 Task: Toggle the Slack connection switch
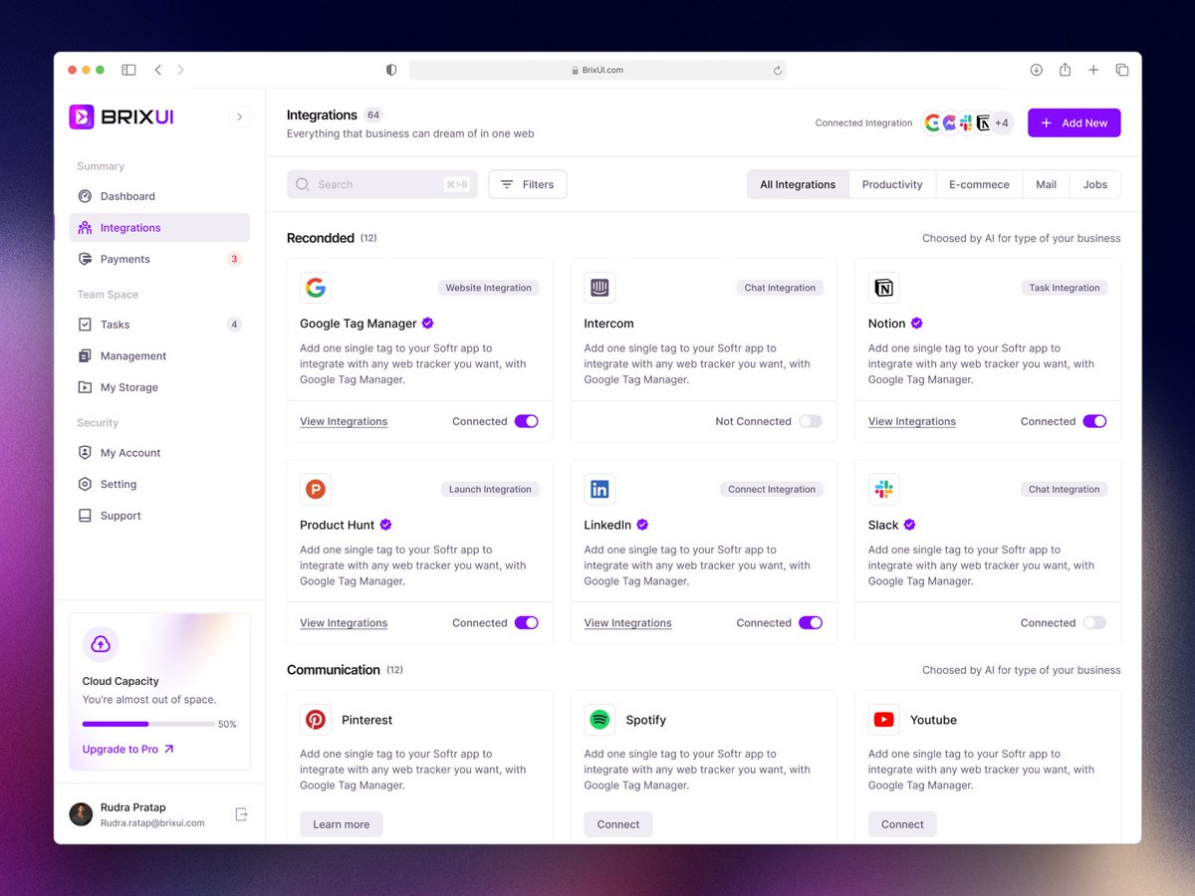tap(1094, 623)
